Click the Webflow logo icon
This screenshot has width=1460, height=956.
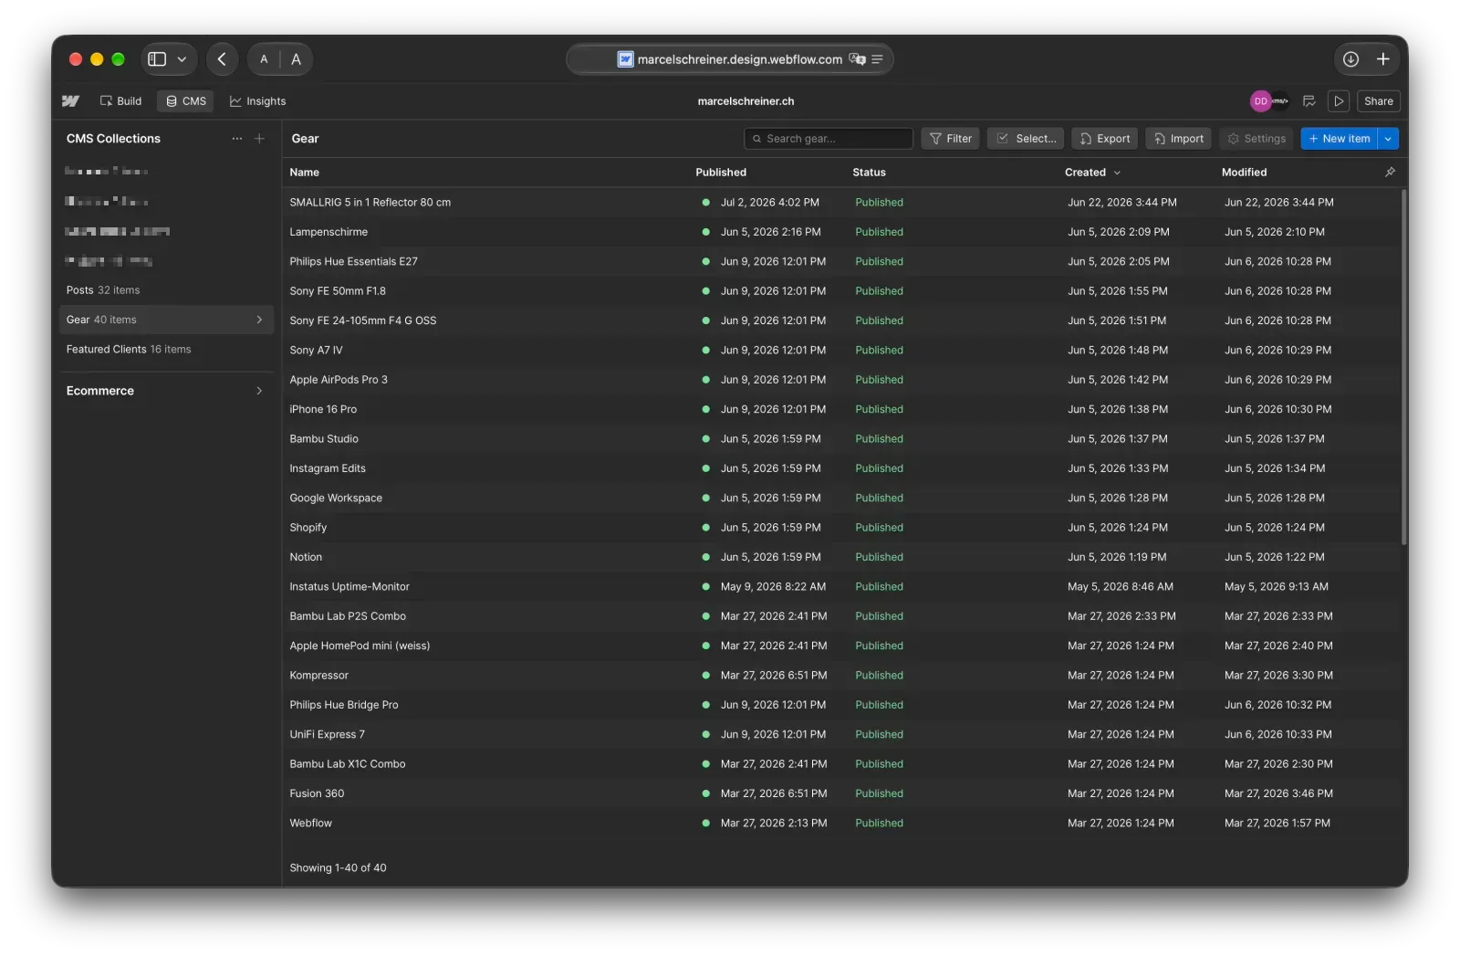click(x=70, y=101)
